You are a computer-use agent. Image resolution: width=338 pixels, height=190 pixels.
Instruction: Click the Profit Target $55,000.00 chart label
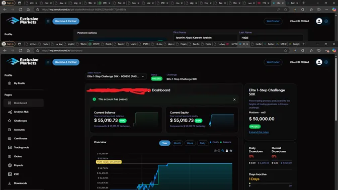point(109,162)
